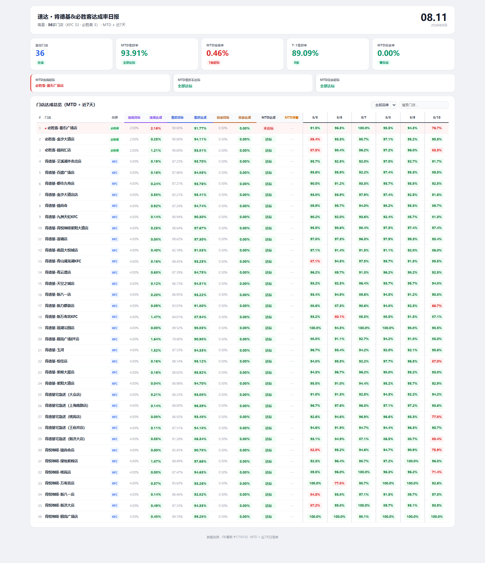Click the 必胜客 brand tag for 锦尚汇店
Image resolution: width=485 pixels, height=563 pixels.
click(x=115, y=150)
